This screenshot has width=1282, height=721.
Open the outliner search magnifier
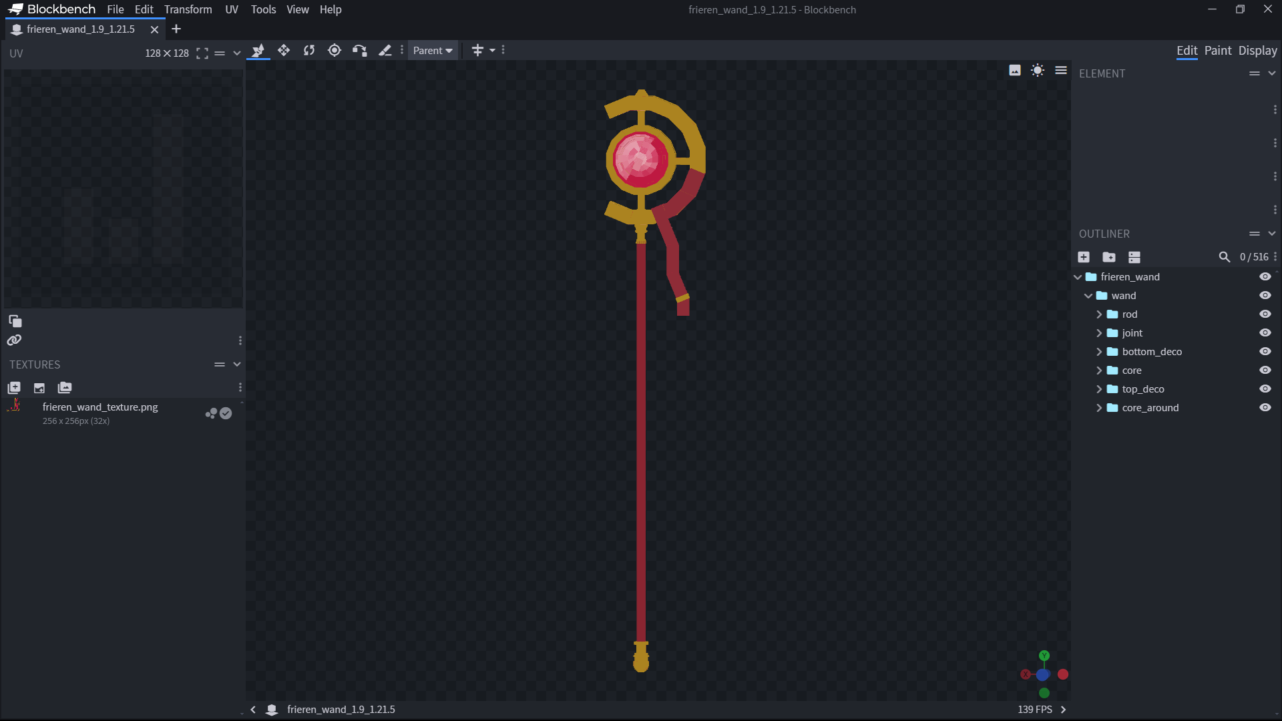[x=1224, y=257]
